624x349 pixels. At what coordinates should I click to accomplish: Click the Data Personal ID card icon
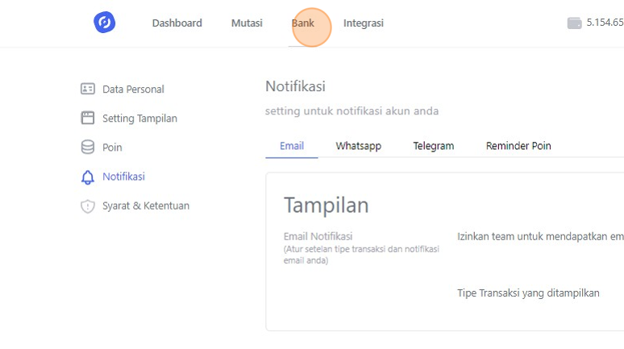tap(88, 89)
